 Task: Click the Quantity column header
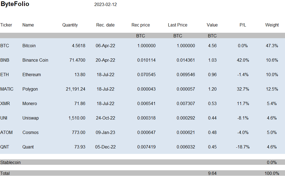pos(70,25)
